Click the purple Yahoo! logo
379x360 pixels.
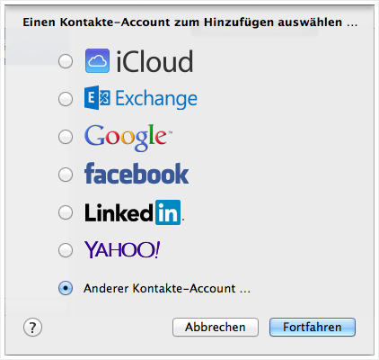click(122, 249)
